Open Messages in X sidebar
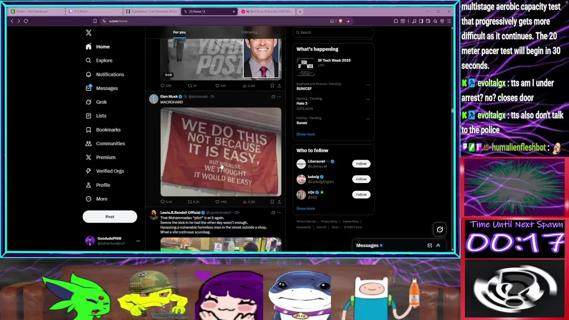 pyautogui.click(x=102, y=88)
